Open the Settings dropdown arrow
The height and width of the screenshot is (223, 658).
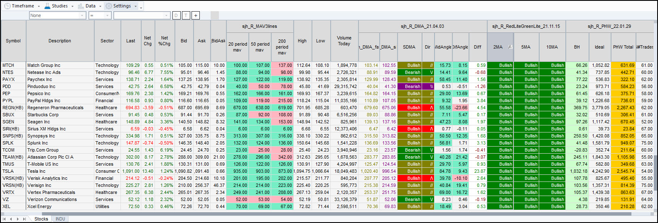135,6
